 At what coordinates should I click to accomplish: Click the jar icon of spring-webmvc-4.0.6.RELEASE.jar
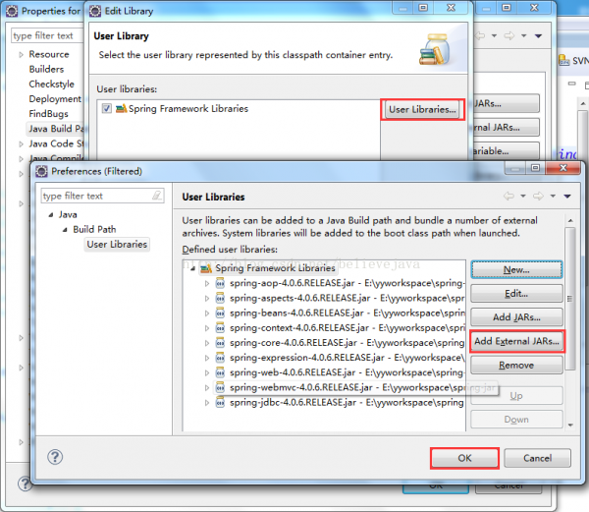(x=220, y=387)
